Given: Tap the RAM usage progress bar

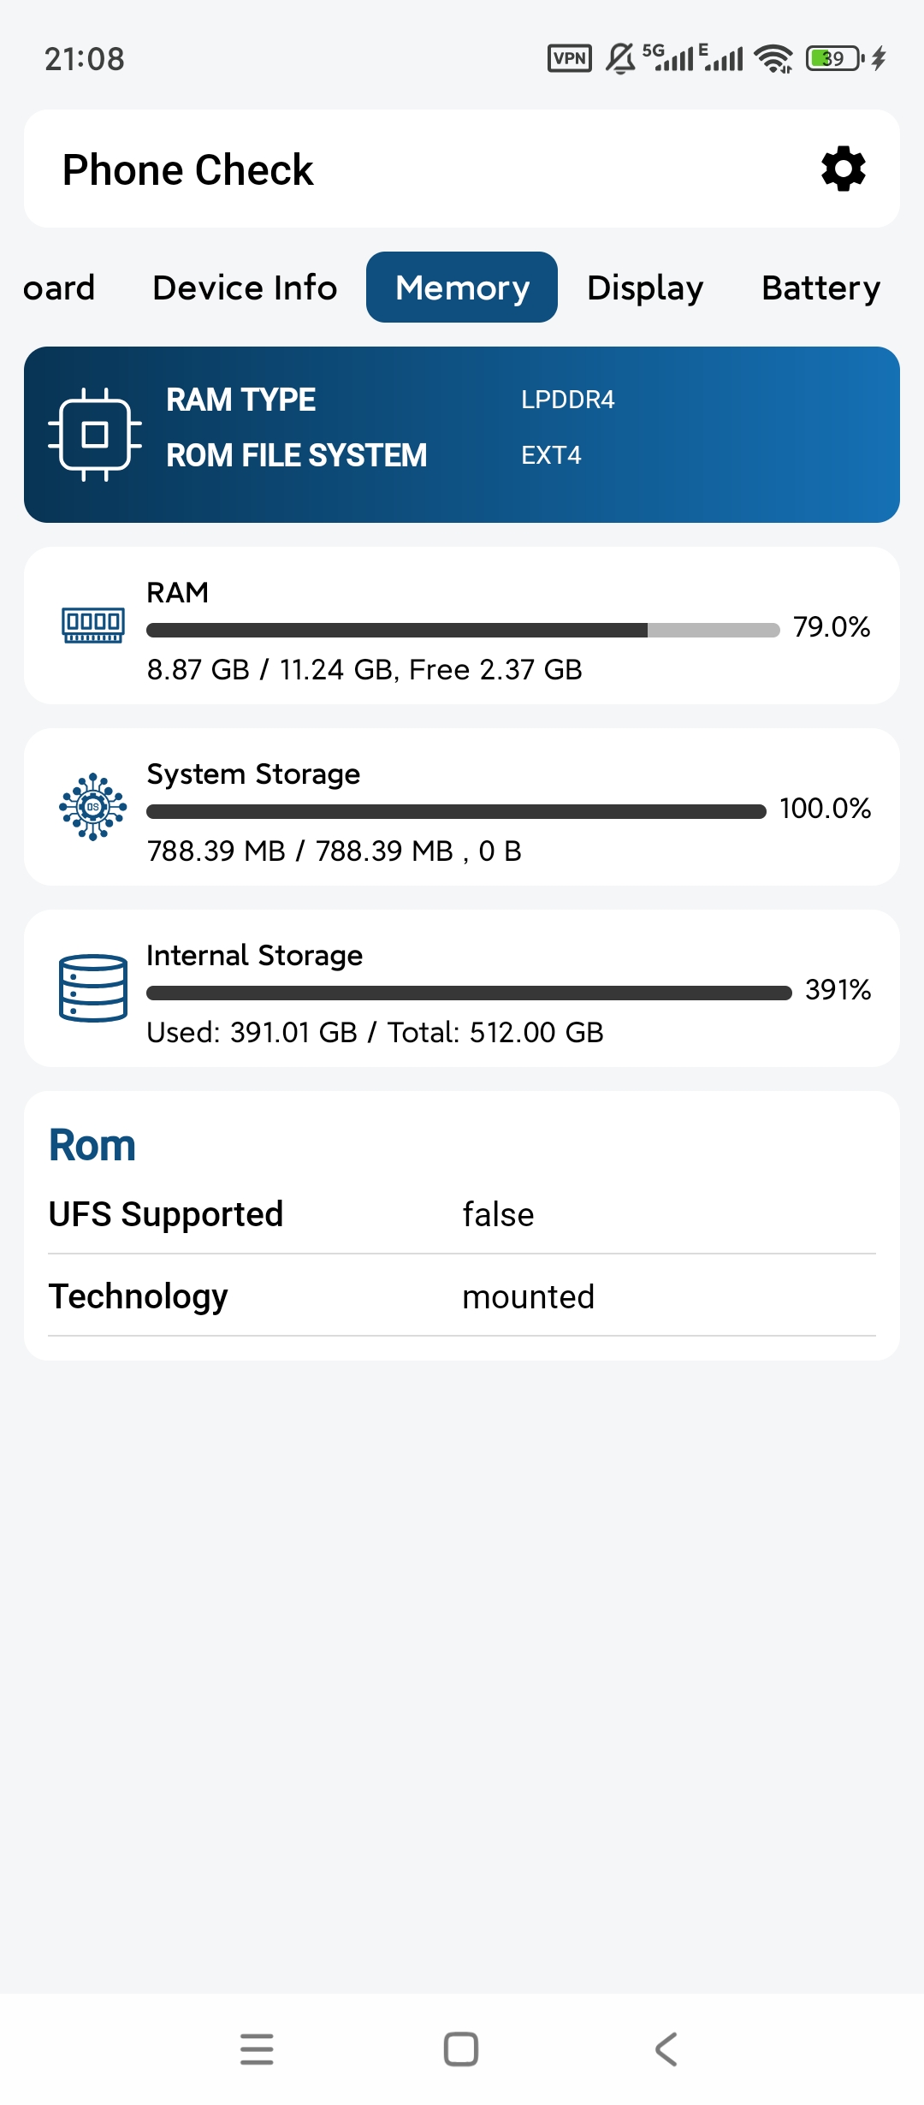Looking at the screenshot, I should tap(463, 631).
